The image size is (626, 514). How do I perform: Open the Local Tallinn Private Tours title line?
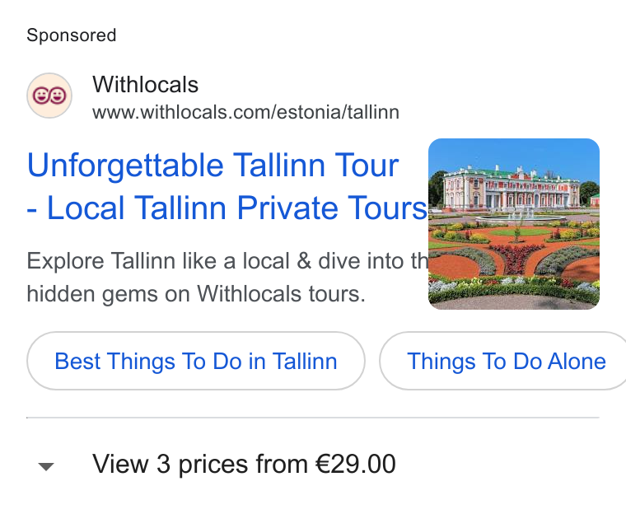pos(227,208)
